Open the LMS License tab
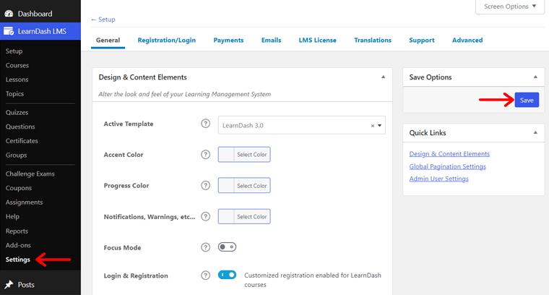Viewport: 549px width, 295px height. pos(318,40)
